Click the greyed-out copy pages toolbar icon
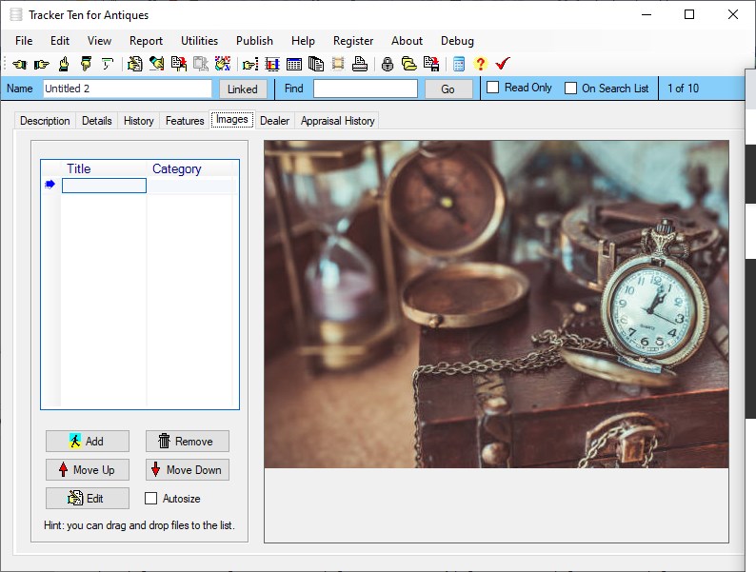 tap(201, 64)
